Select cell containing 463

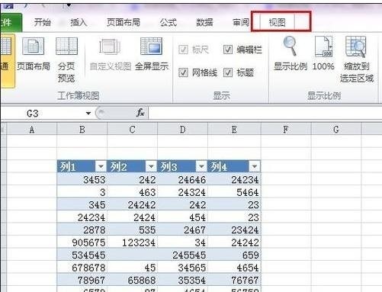[132, 192]
